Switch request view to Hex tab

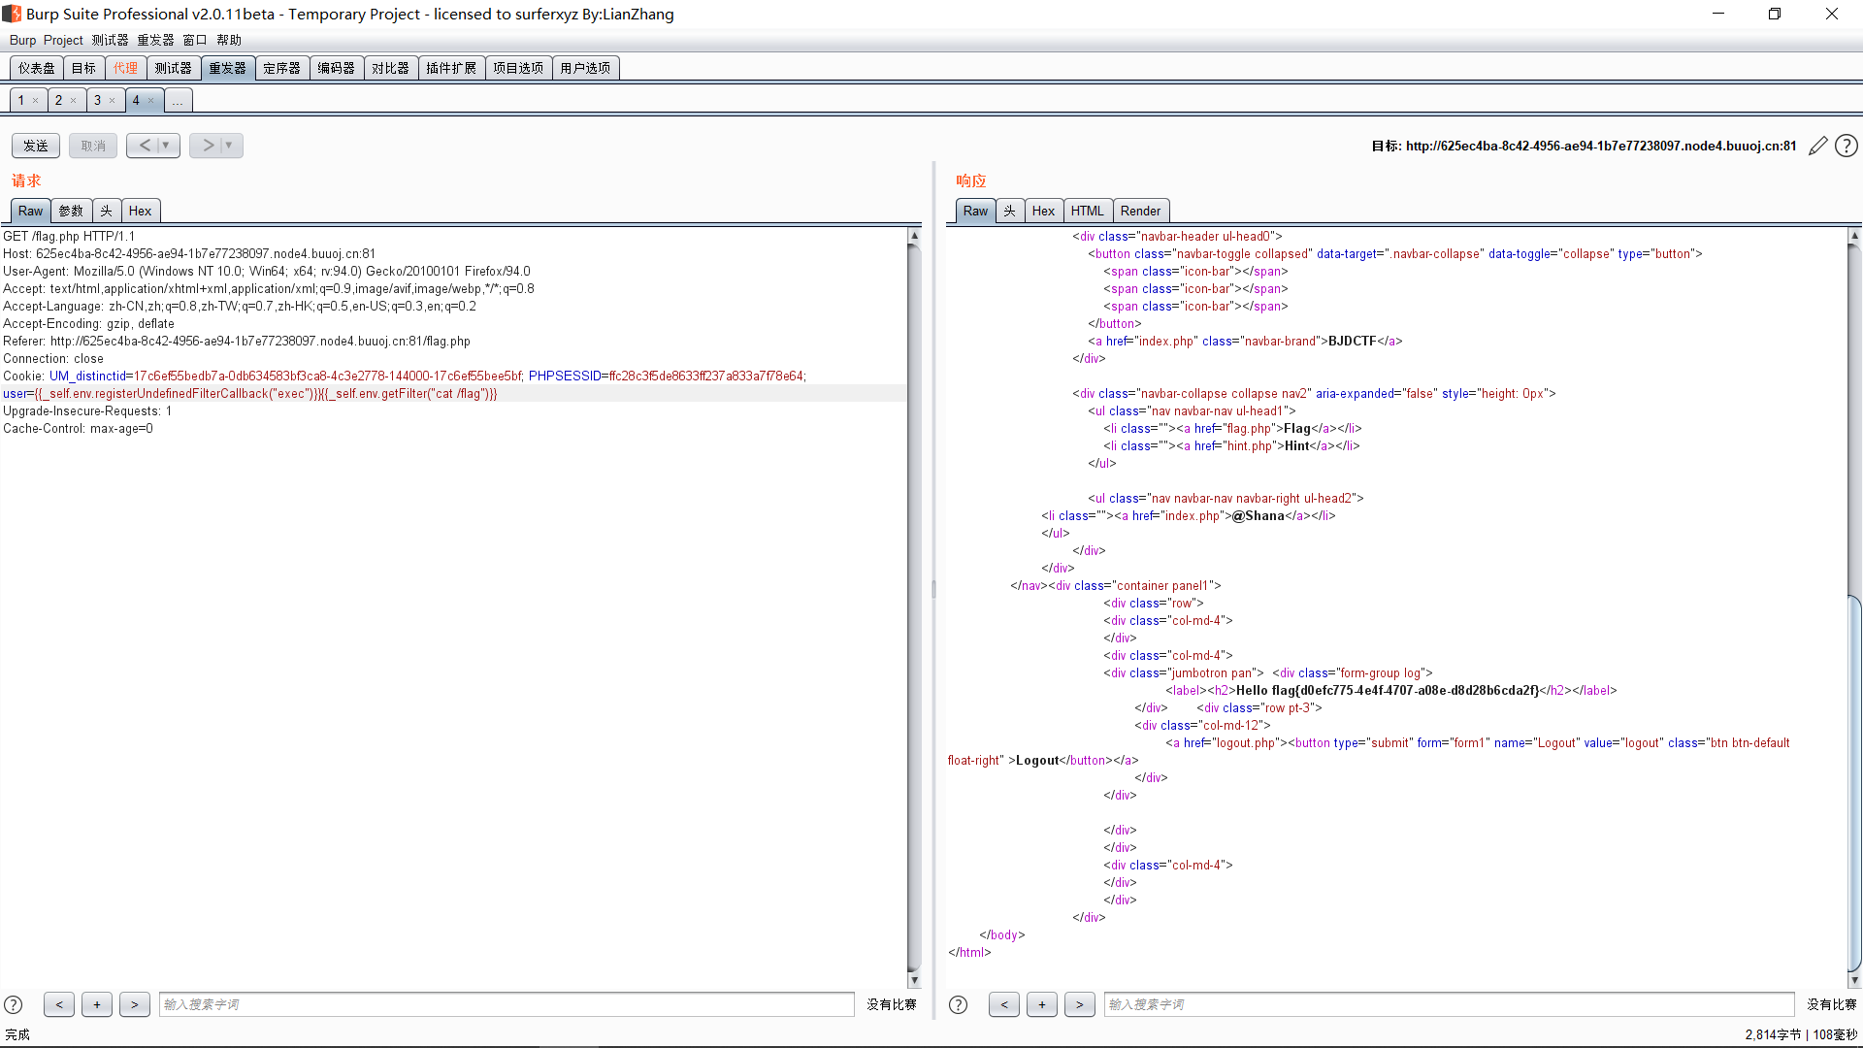[x=140, y=212]
